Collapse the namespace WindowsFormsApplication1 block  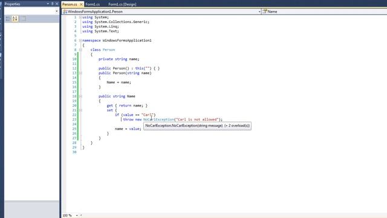(80, 41)
